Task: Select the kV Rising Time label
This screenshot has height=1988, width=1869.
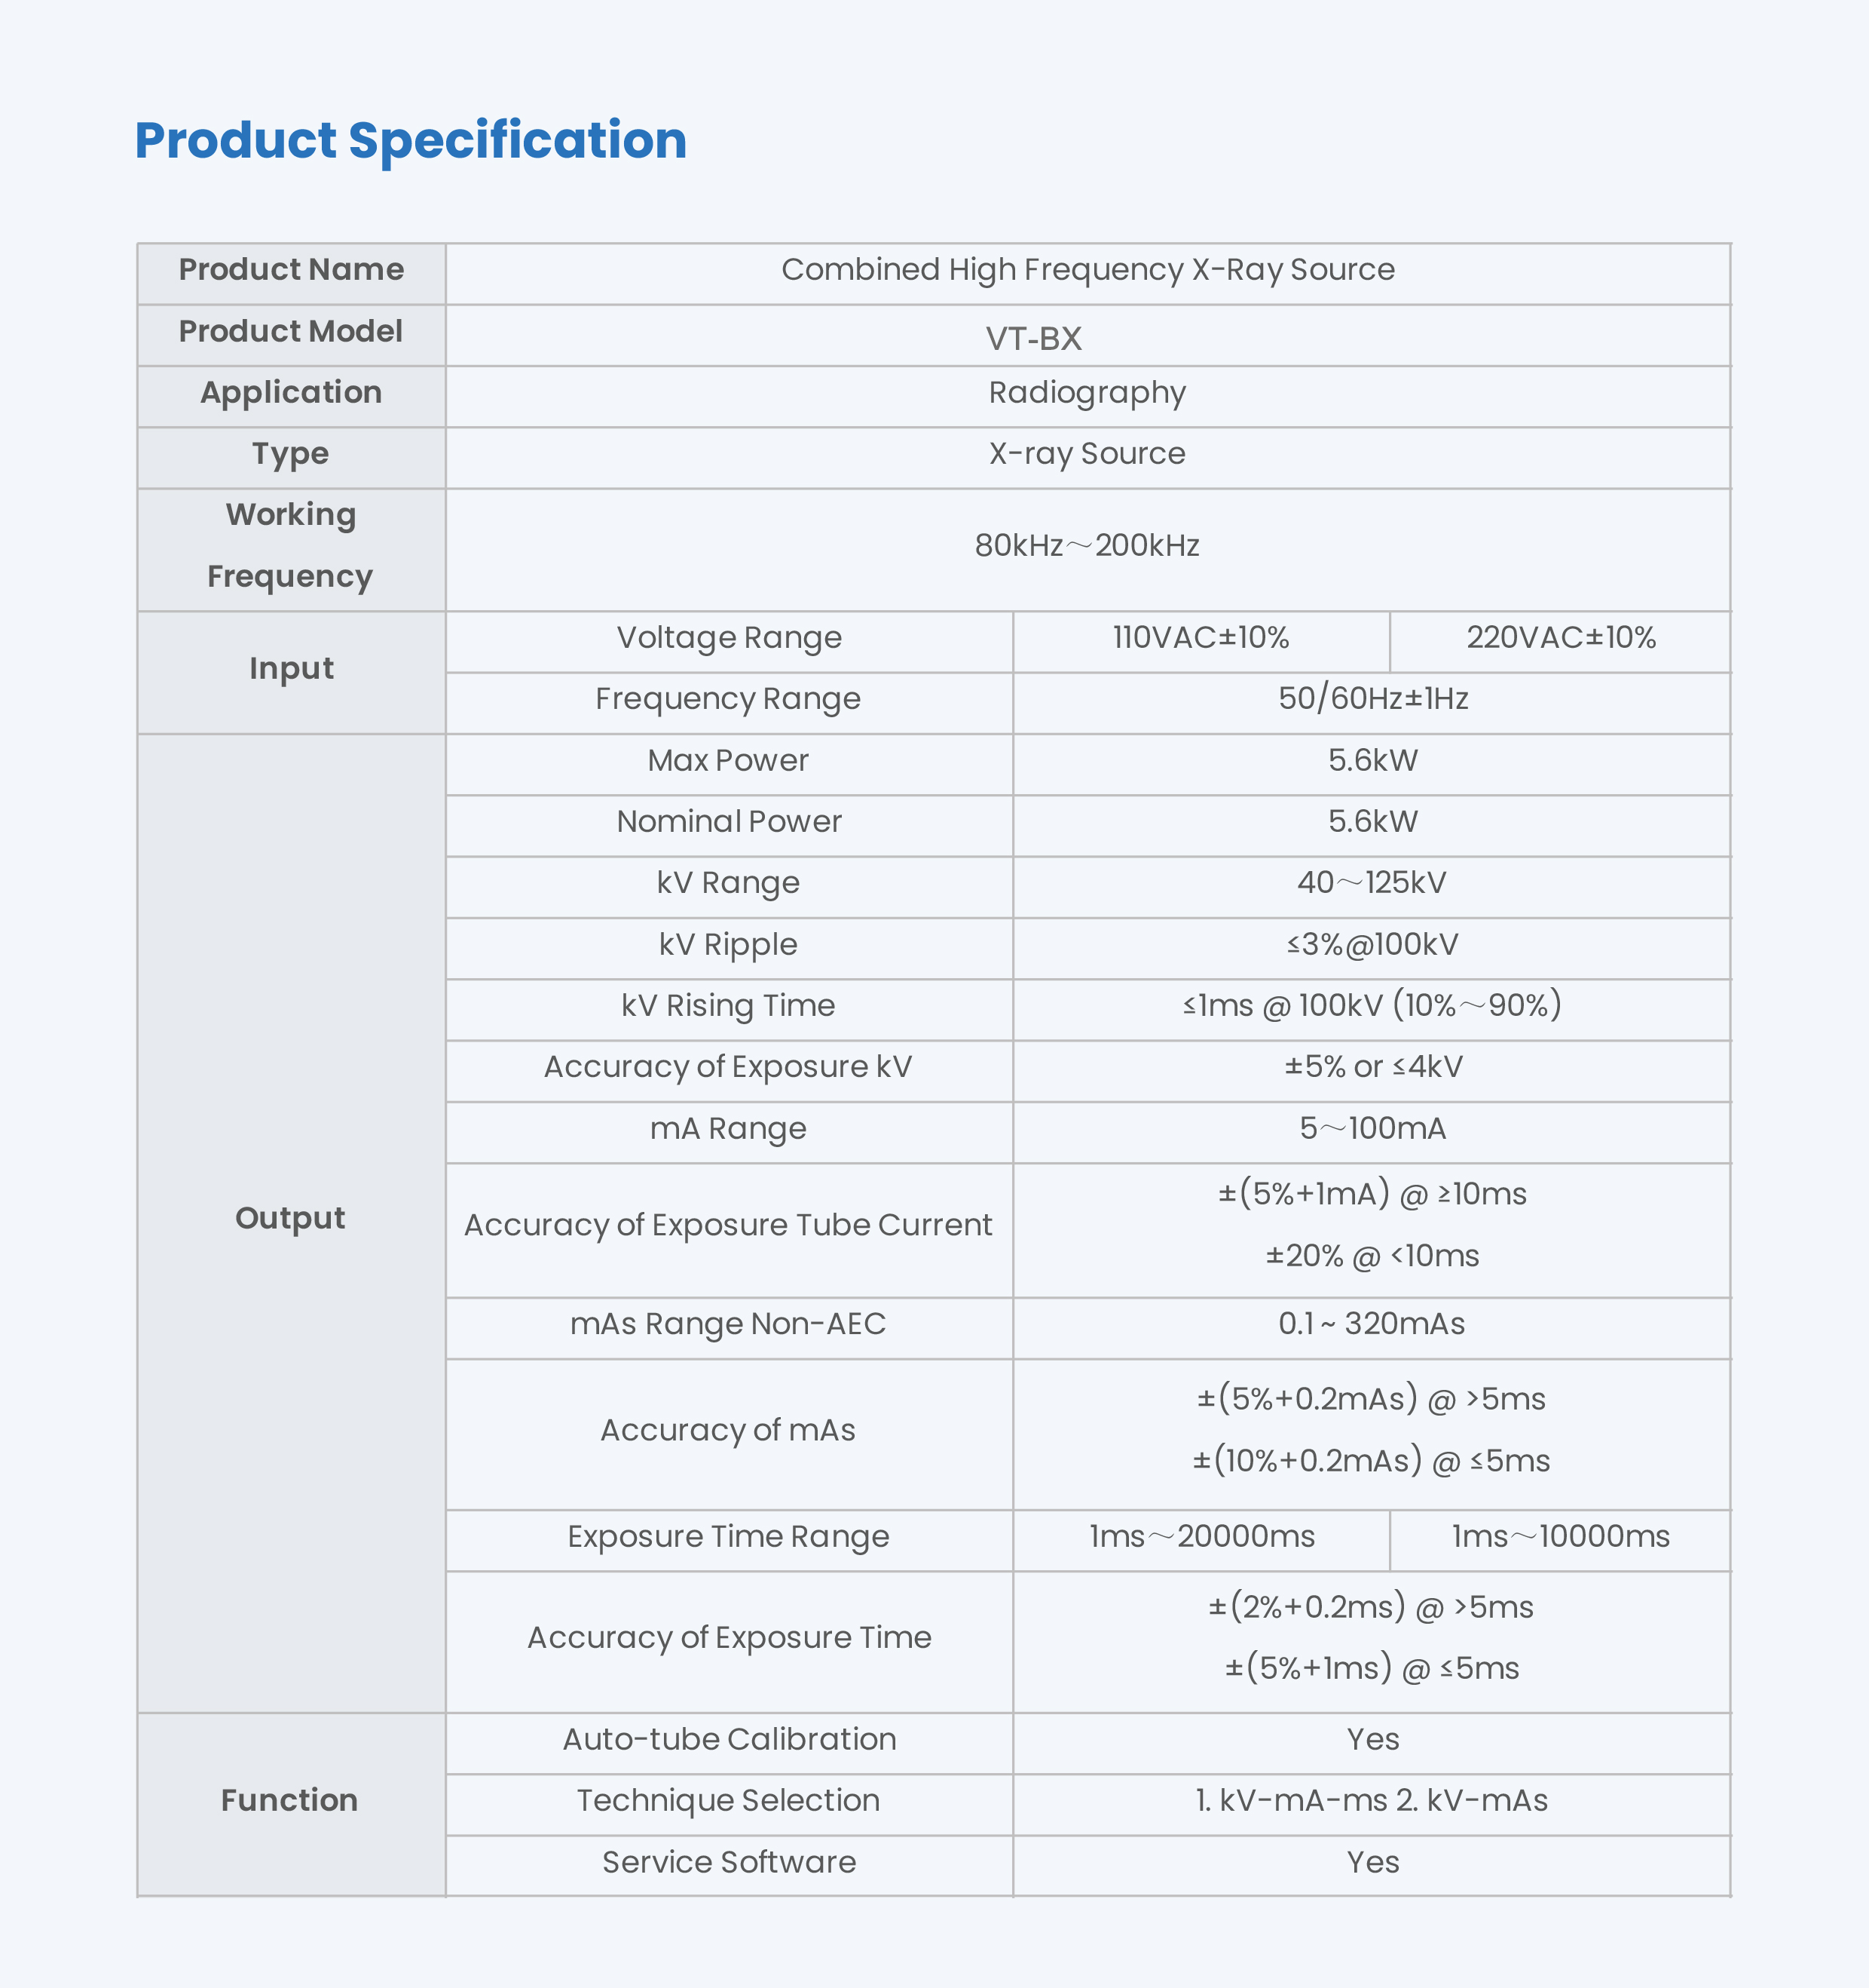Action: (x=727, y=1006)
